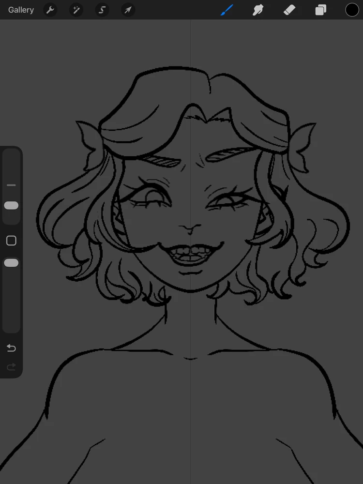Viewport: 363px width, 484px height.
Task: Adjust the brush size slider handle
Action: [x=11, y=206]
